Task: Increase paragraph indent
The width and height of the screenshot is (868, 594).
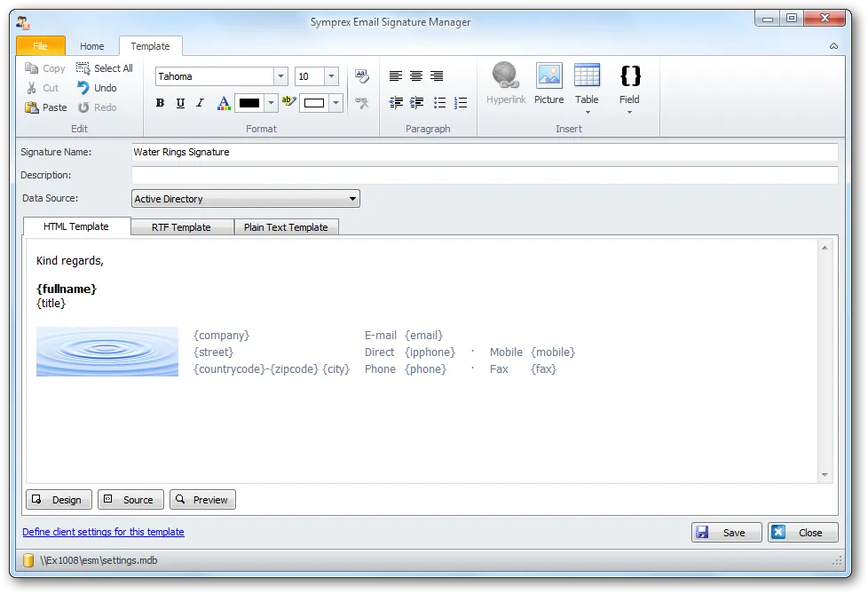Action: click(x=416, y=102)
